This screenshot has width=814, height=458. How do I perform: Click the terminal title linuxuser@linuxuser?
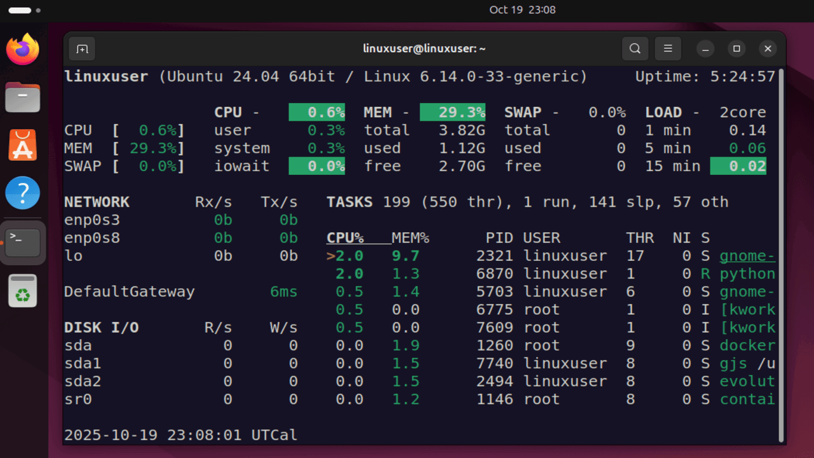[424, 48]
